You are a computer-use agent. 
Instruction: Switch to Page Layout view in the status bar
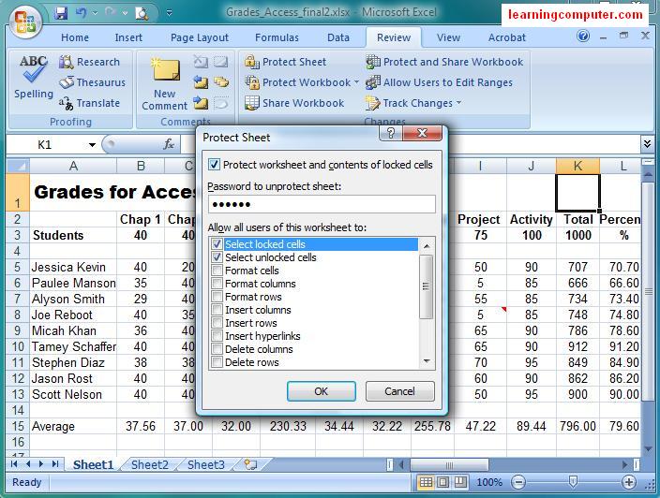(442, 482)
